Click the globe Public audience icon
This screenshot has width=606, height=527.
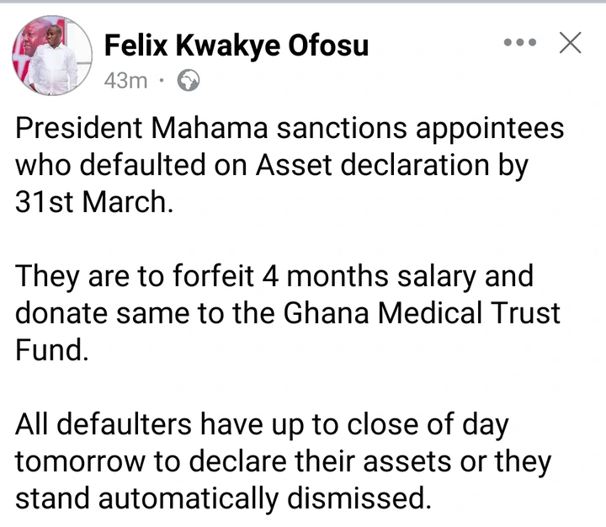pyautogui.click(x=189, y=81)
